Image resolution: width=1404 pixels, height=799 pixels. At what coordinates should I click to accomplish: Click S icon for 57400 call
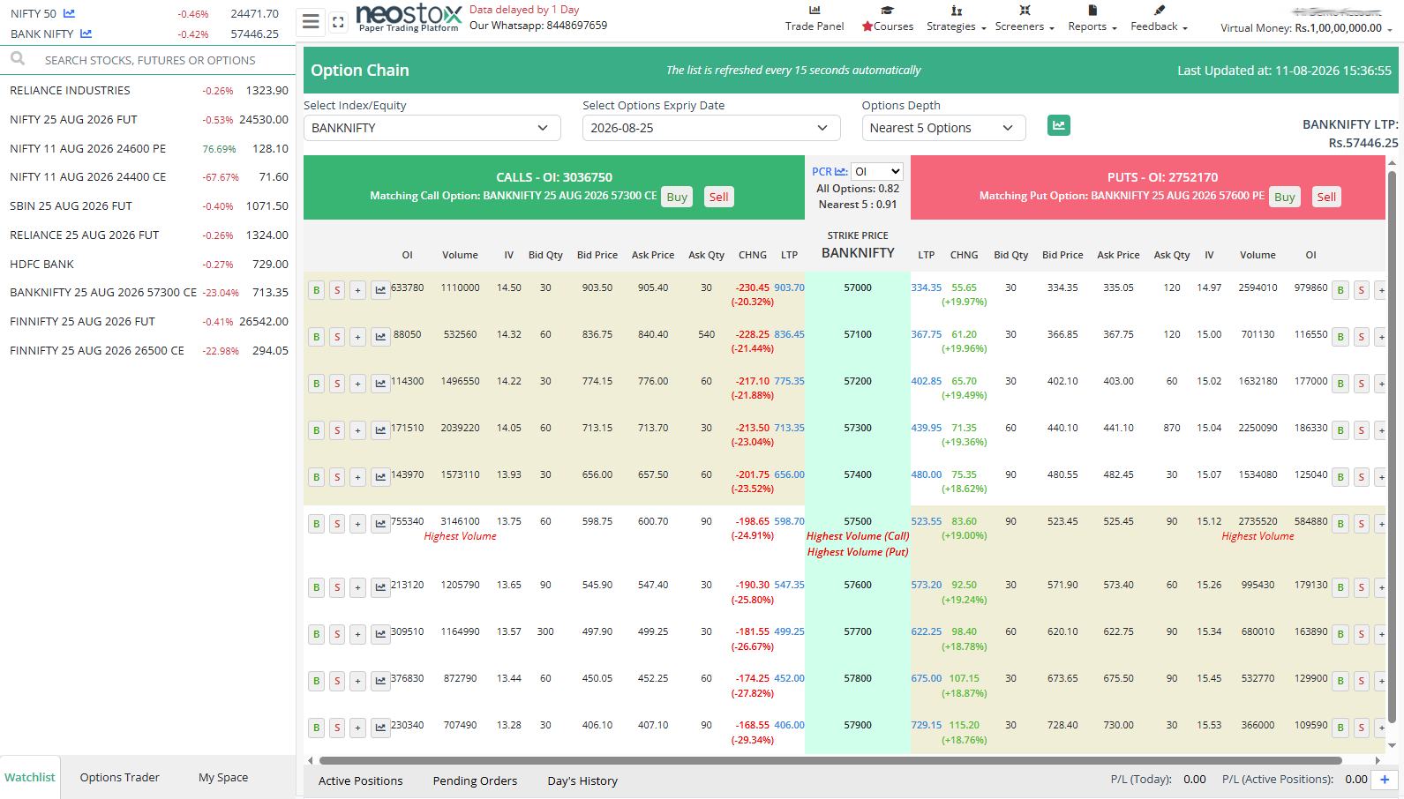[x=337, y=477]
